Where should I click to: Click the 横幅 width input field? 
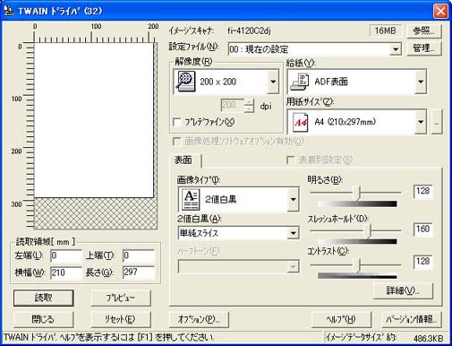tap(66, 272)
